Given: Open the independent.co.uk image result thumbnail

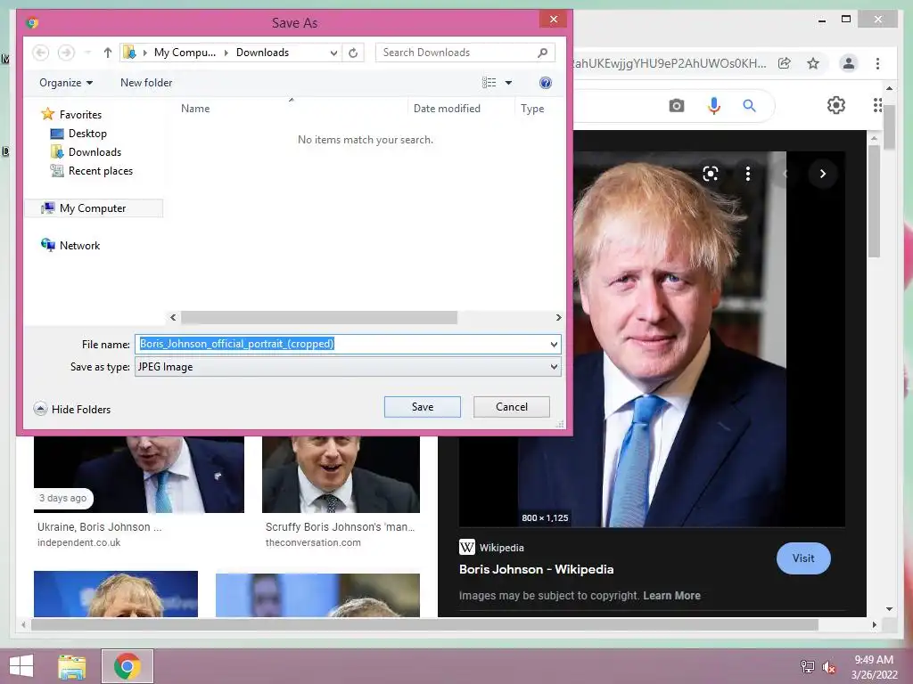Looking at the screenshot, I should [138, 474].
